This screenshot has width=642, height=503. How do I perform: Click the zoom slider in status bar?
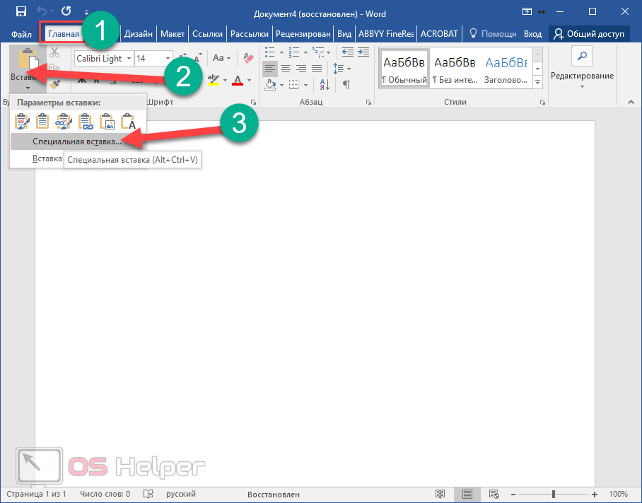point(554,494)
